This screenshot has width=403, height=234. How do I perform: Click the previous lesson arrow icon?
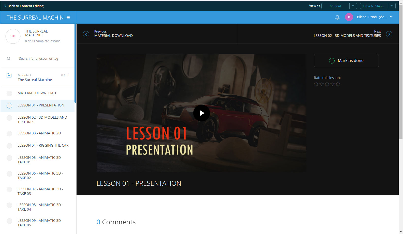tap(86, 34)
